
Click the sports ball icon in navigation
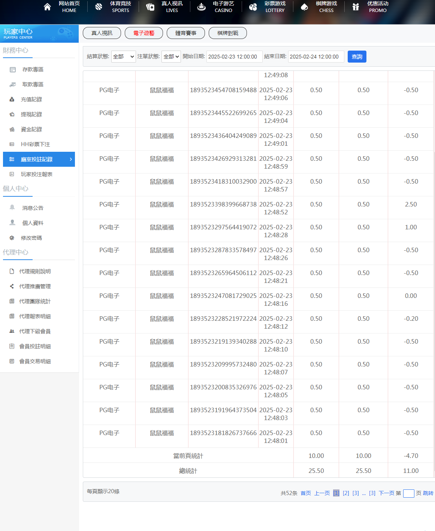point(99,7)
